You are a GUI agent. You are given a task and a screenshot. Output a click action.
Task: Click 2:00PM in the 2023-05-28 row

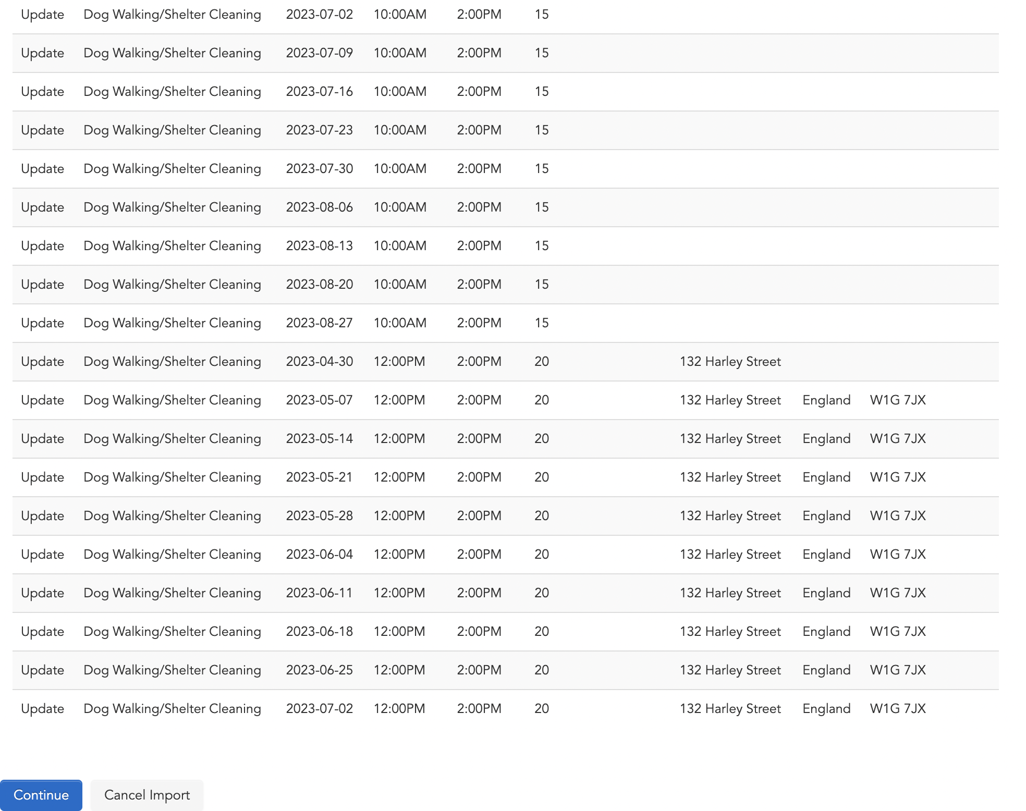click(479, 516)
